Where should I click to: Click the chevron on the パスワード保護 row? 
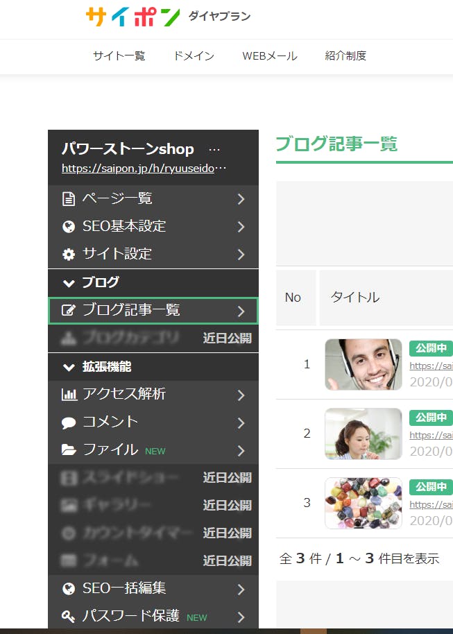point(241,617)
